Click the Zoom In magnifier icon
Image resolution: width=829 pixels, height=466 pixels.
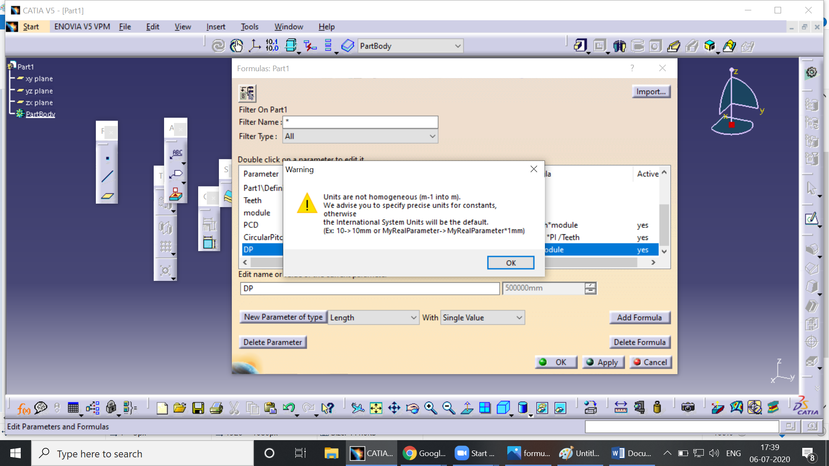(430, 408)
